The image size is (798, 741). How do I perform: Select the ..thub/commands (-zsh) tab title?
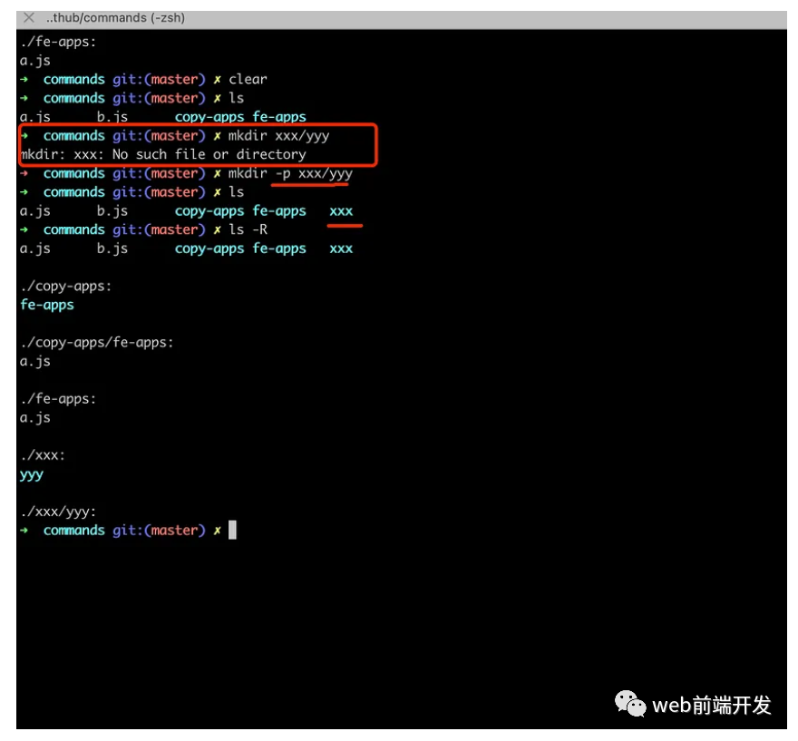pyautogui.click(x=115, y=18)
